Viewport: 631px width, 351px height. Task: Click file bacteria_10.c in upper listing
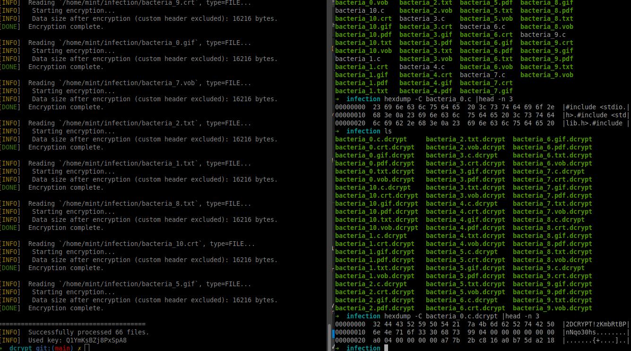click(360, 10)
